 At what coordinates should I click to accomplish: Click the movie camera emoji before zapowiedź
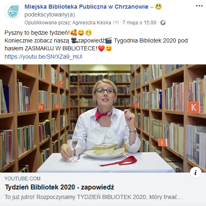pos(74,40)
